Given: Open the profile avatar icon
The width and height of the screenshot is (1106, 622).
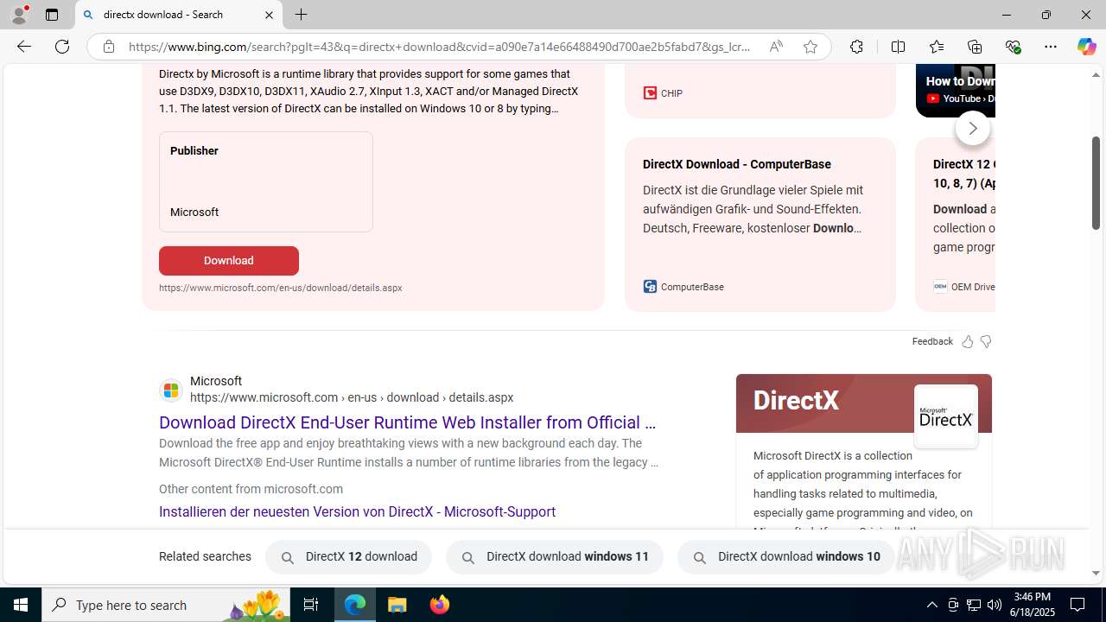Looking at the screenshot, I should tap(19, 15).
